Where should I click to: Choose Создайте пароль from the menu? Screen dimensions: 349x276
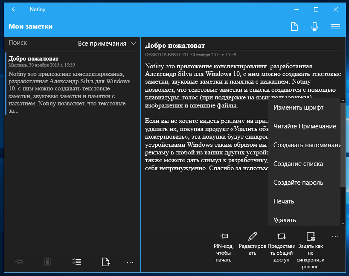click(305, 183)
